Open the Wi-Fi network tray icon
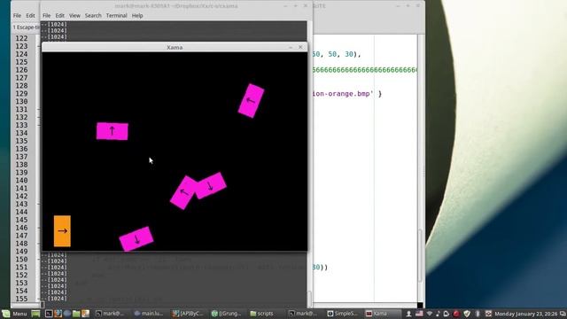This screenshot has width=567, height=319. 430,314
